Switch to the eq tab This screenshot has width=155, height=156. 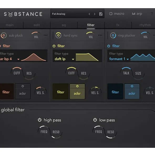[x=64, y=25]
